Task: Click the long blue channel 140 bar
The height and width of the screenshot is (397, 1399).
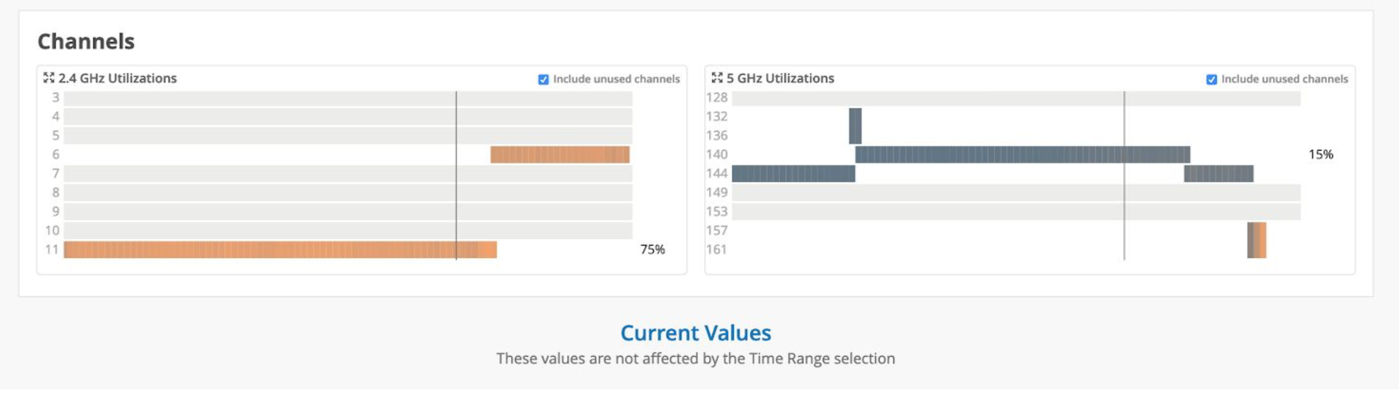Action: 1021,154
